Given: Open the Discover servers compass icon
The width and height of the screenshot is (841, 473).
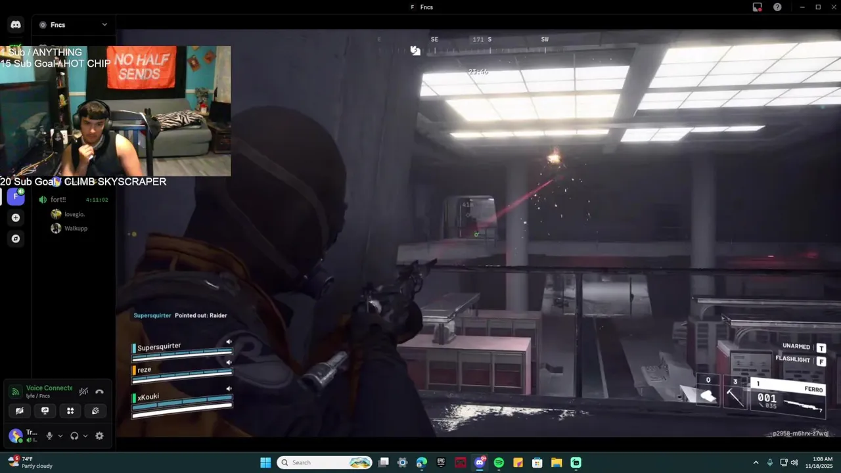Looking at the screenshot, I should pos(16,238).
